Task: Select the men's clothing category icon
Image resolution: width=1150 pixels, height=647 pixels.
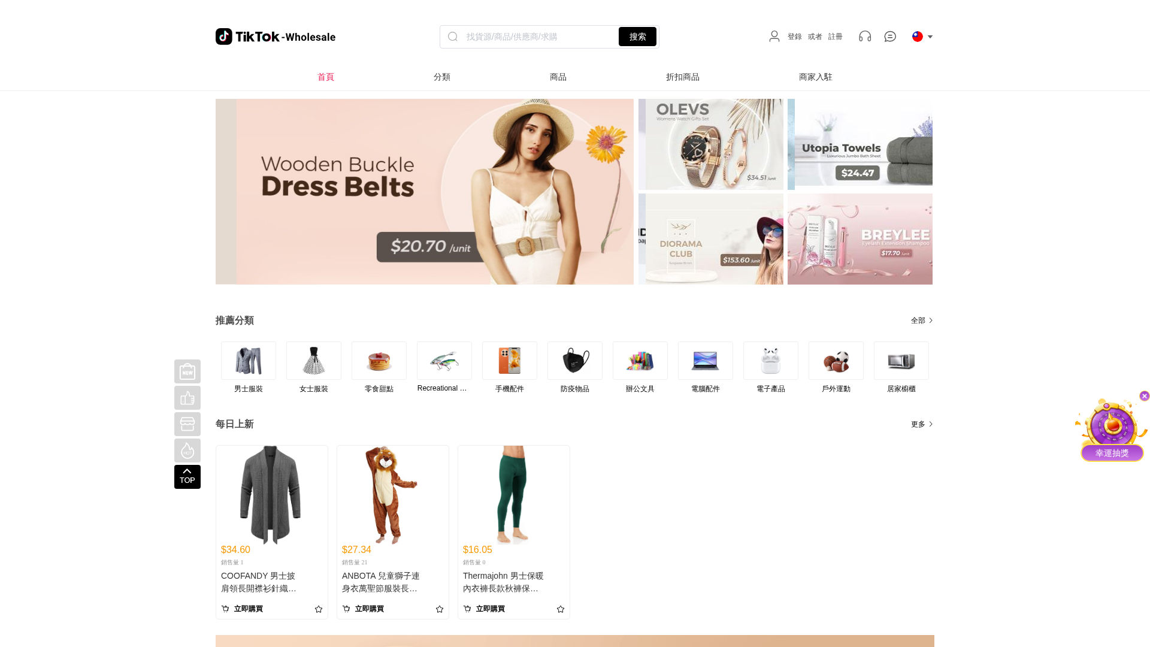Action: click(249, 361)
